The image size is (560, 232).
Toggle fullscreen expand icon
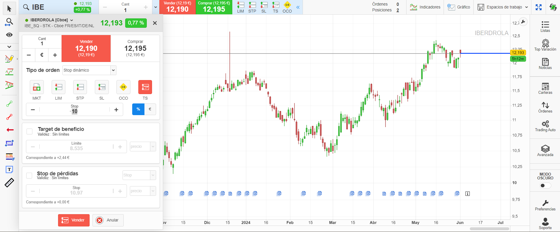pyautogui.click(x=539, y=7)
